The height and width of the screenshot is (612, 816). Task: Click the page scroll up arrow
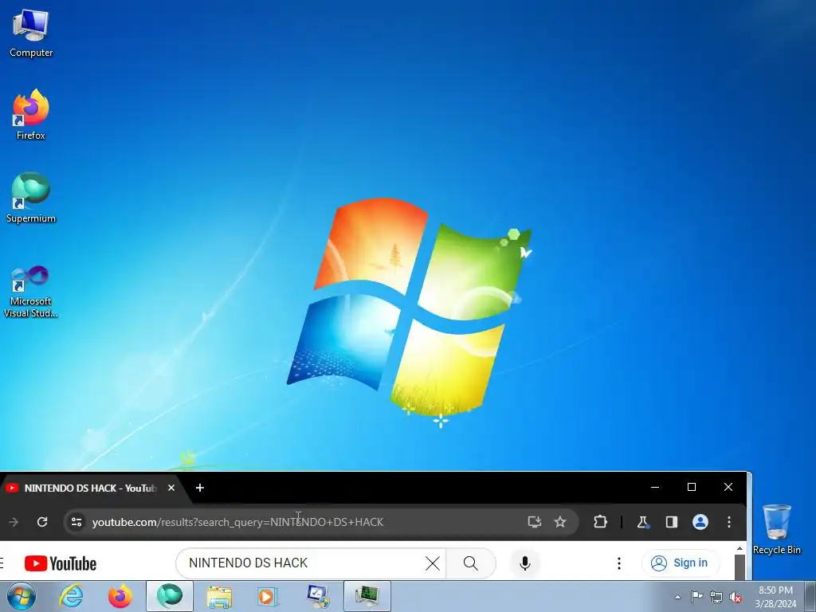click(739, 548)
